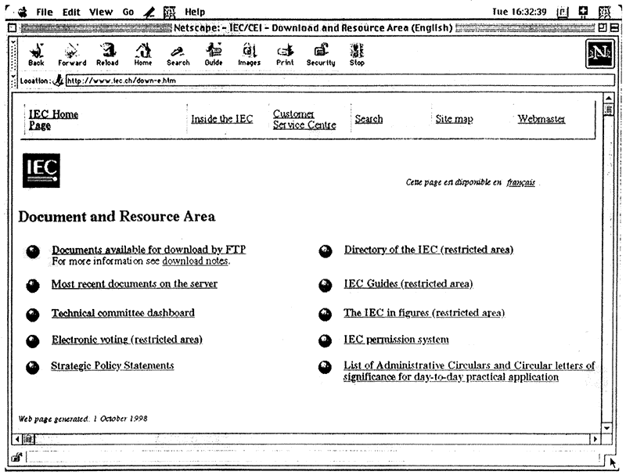Click the IEC logo image

[x=41, y=171]
